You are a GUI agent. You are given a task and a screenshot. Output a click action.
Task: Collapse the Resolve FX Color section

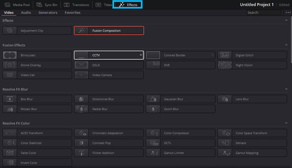point(286,123)
